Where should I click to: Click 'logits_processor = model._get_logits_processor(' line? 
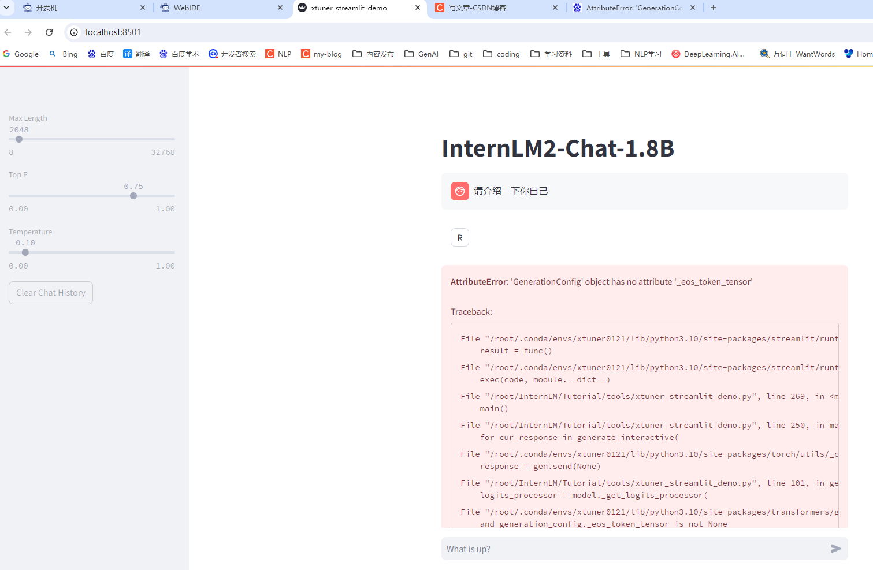594,495
